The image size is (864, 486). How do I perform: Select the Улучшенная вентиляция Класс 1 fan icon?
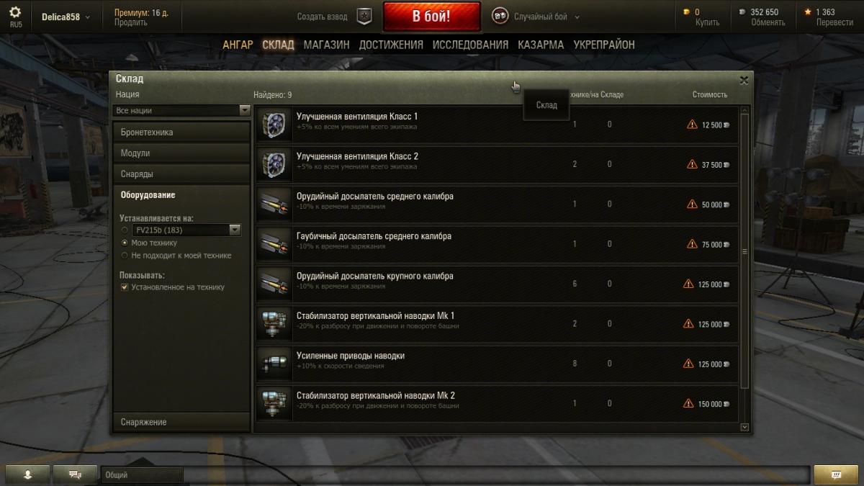tap(274, 125)
